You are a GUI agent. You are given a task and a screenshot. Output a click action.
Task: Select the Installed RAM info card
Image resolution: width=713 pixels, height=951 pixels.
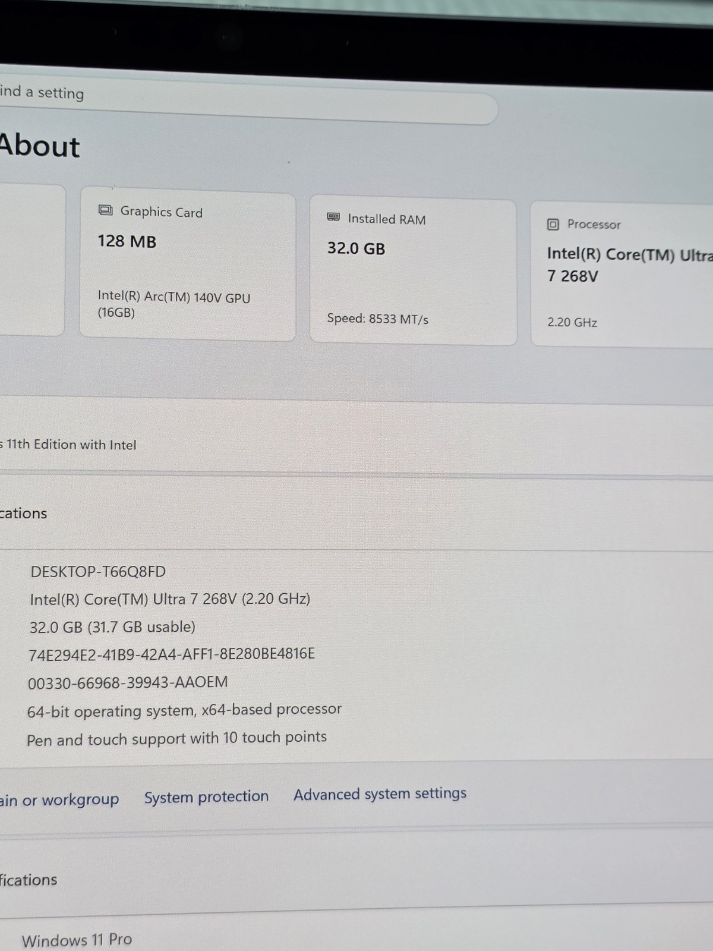(414, 270)
